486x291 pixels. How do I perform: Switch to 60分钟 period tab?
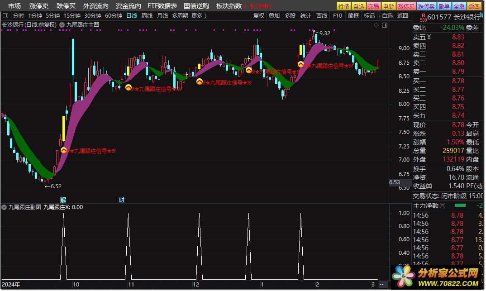(114, 15)
